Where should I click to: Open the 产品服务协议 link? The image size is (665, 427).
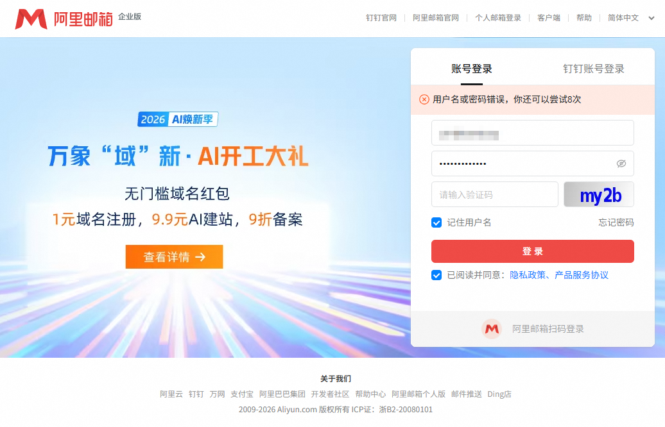click(582, 275)
